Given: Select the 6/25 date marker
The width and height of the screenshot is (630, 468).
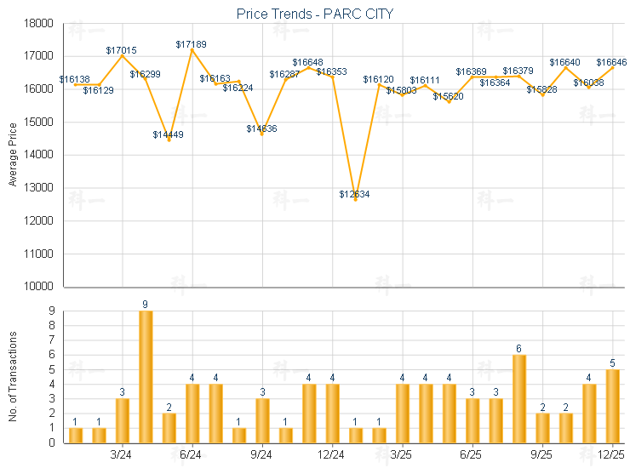Looking at the screenshot, I should 472,455.
